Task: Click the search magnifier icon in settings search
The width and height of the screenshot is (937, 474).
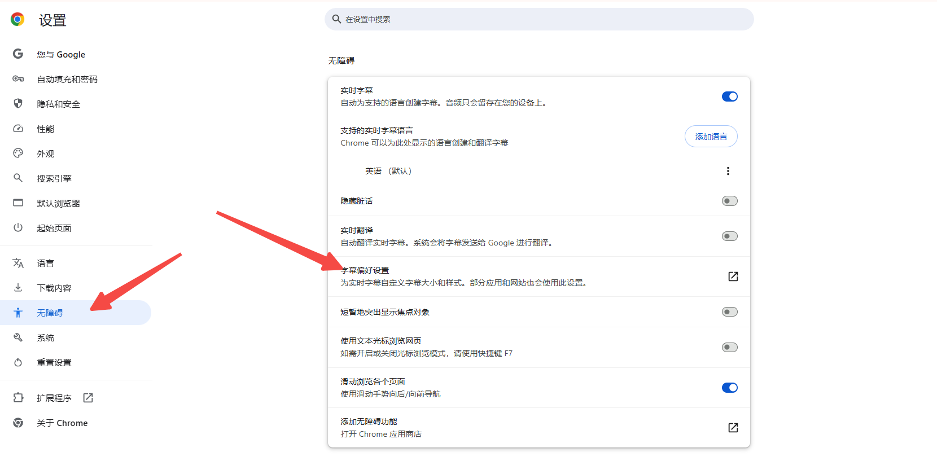Action: (336, 19)
